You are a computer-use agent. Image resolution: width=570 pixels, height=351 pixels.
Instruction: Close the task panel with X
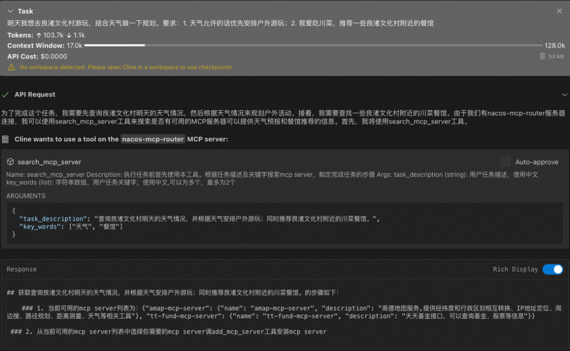[x=559, y=11]
